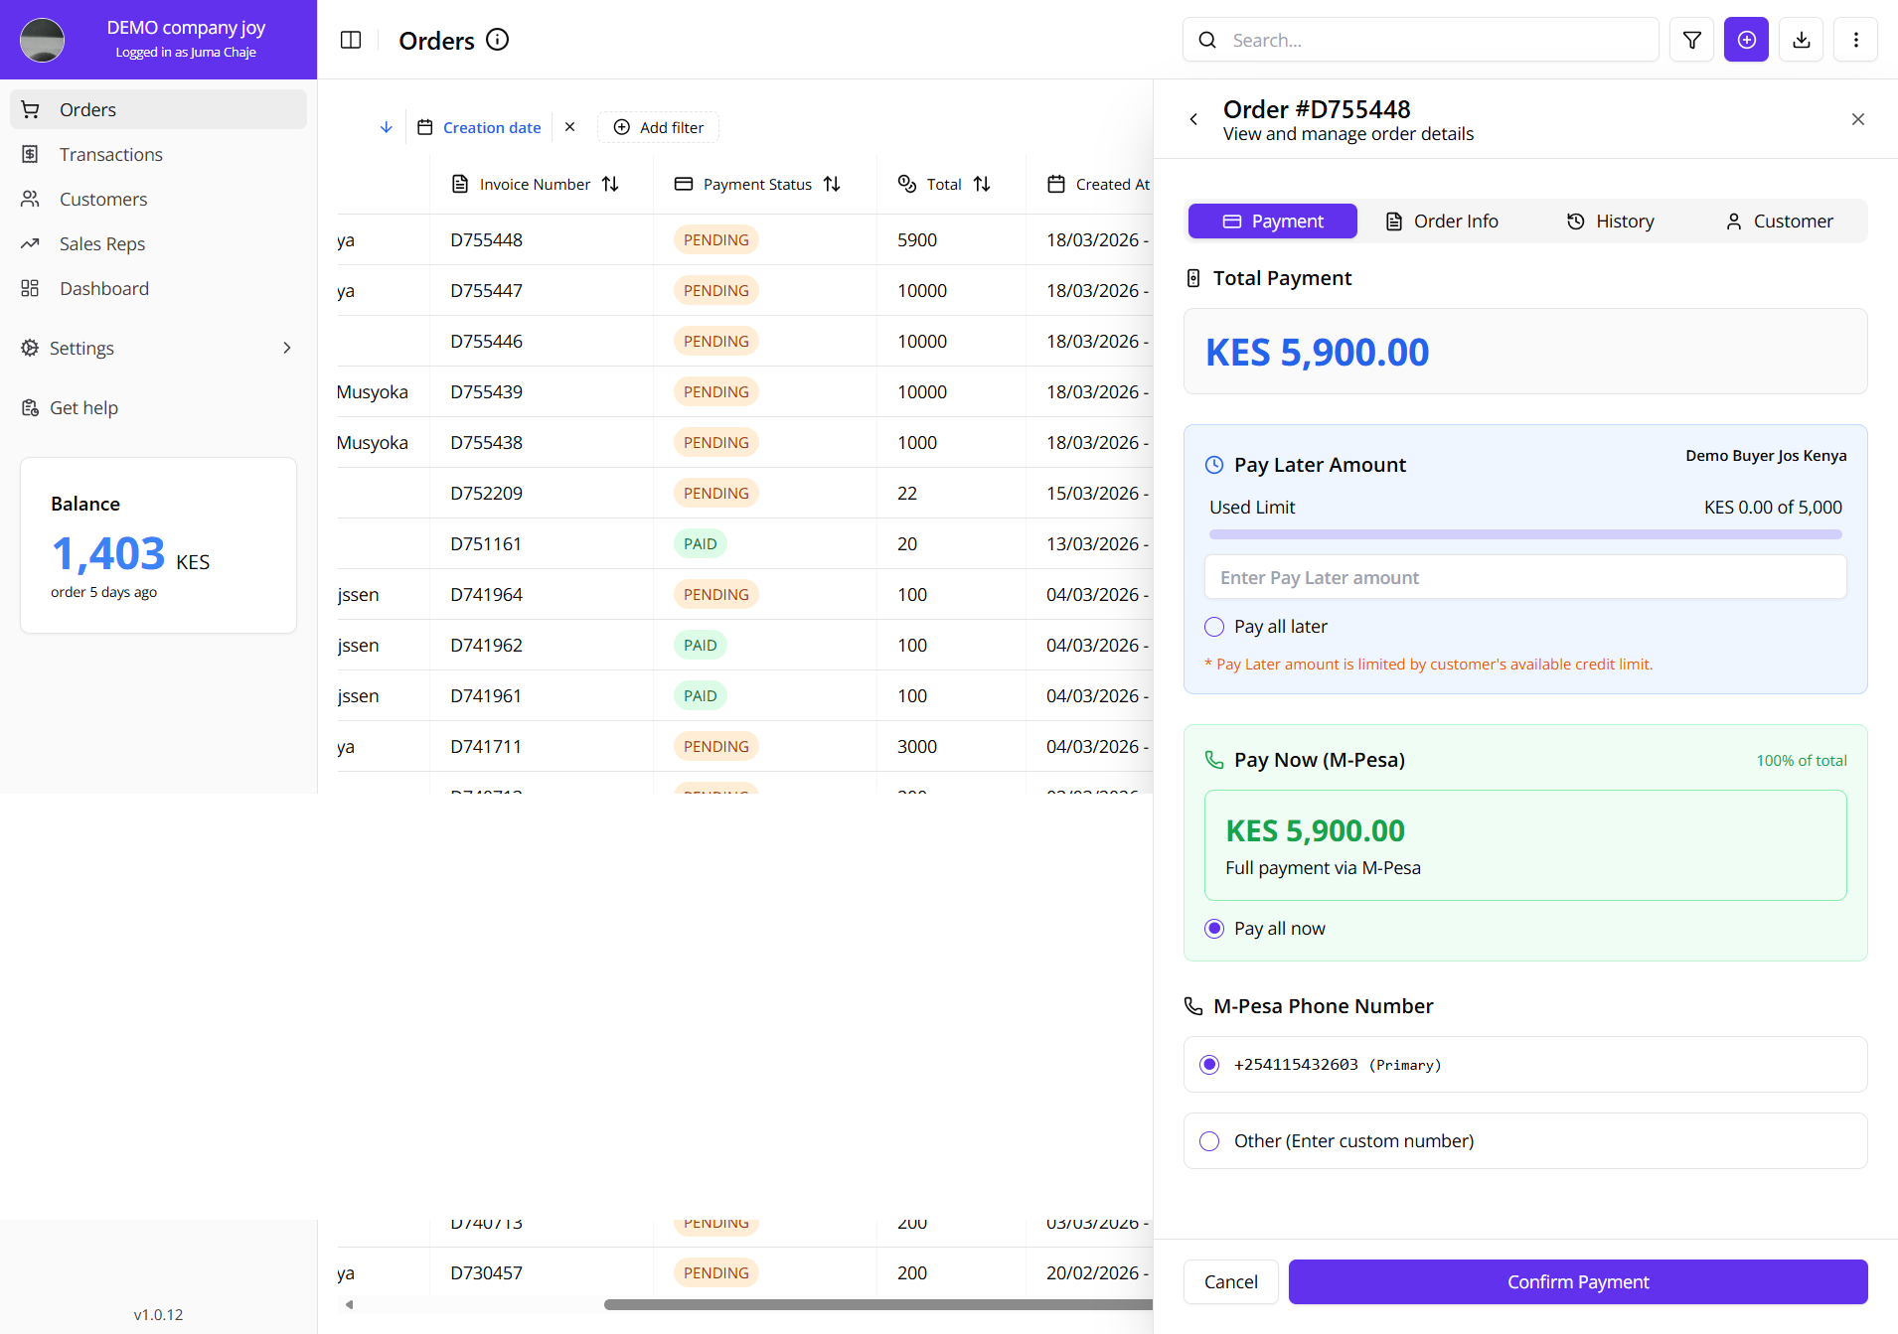Viewport: 1898px width, 1334px height.
Task: Open the Creation date filter
Action: pyautogui.click(x=491, y=127)
